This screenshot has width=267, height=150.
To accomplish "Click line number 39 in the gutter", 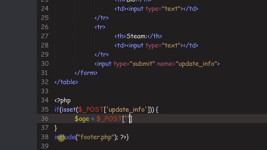I will tap(45, 146).
